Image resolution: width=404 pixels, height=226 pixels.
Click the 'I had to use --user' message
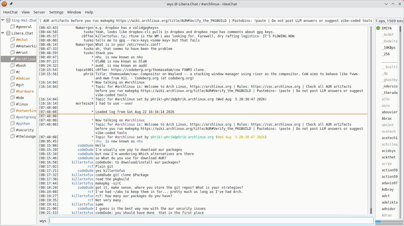(114, 103)
